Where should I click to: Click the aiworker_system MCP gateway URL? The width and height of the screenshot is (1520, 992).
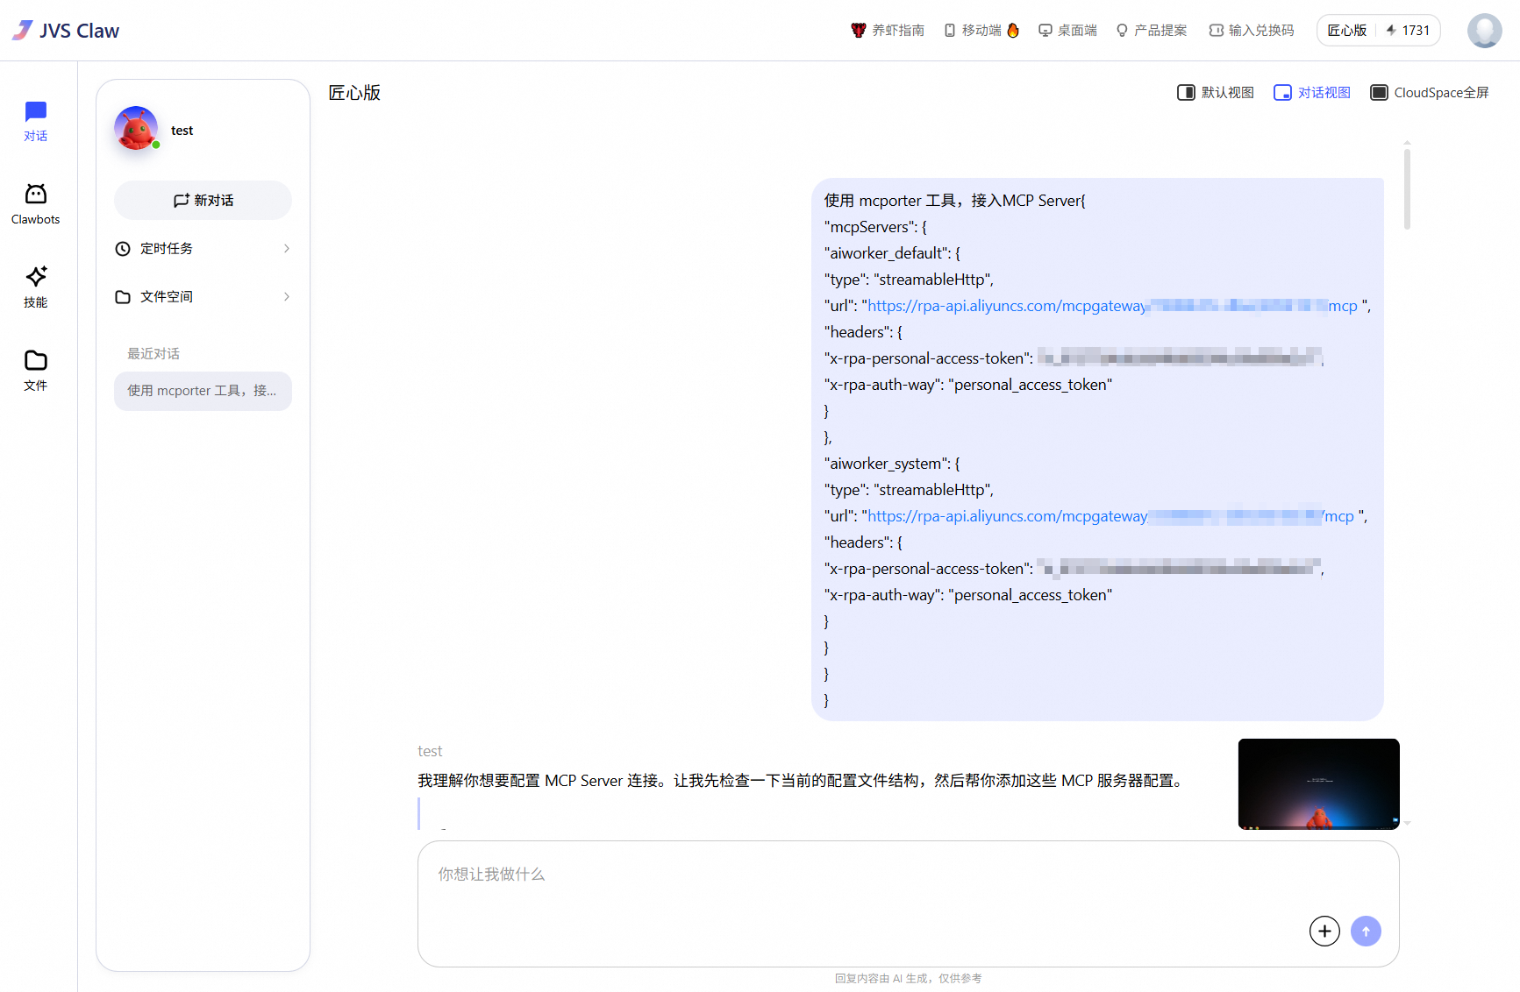pyautogui.click(x=1110, y=516)
